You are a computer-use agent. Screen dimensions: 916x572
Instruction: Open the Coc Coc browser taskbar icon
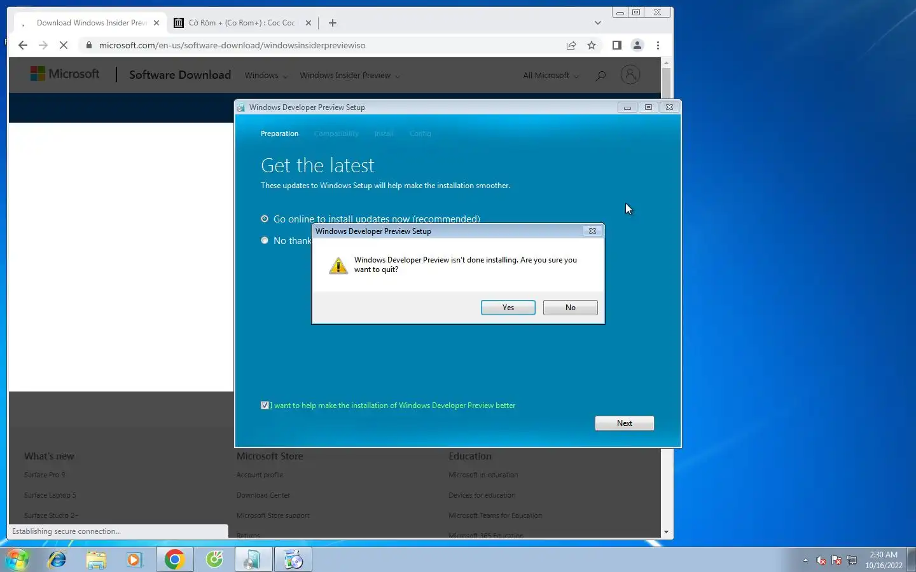pyautogui.click(x=214, y=559)
